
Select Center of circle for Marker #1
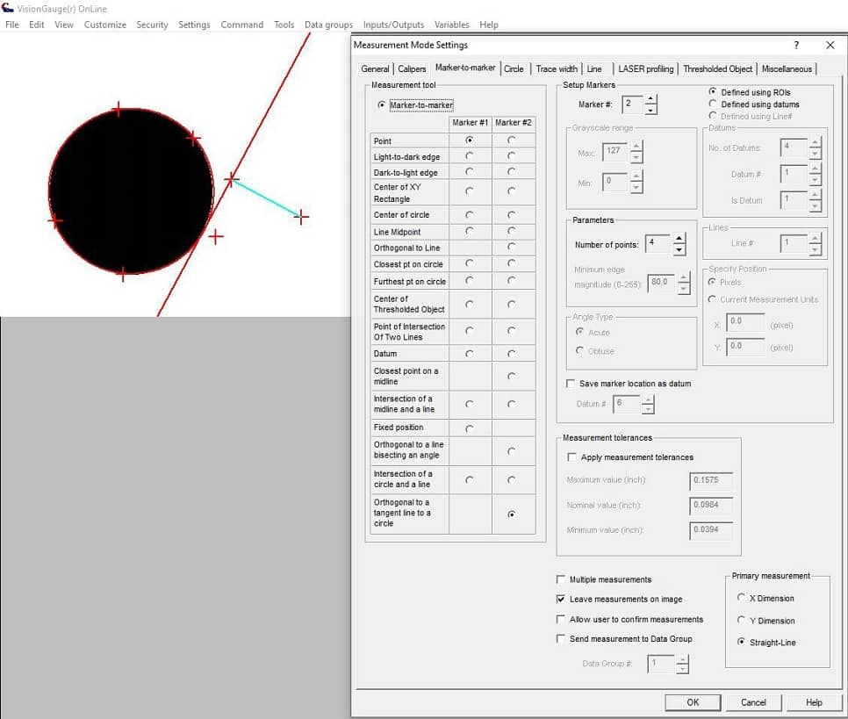(470, 215)
